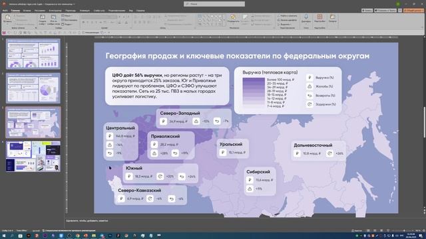Switch to the Insert (Вставка) tab
The width and height of the screenshot is (426, 239).
(x=27, y=11)
